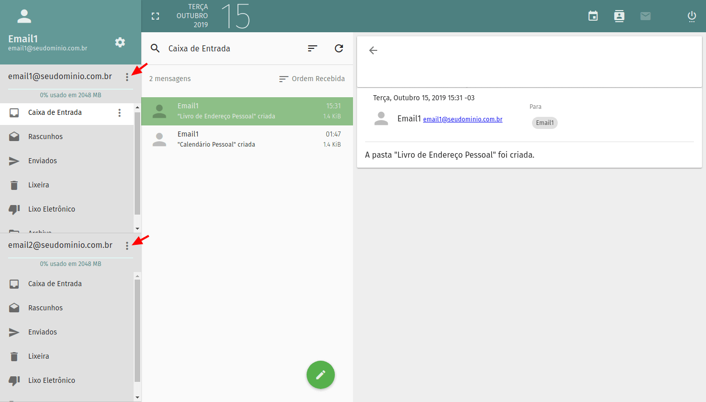Open the address book contacts icon
Viewport: 706px width, 402px height.
(x=619, y=16)
